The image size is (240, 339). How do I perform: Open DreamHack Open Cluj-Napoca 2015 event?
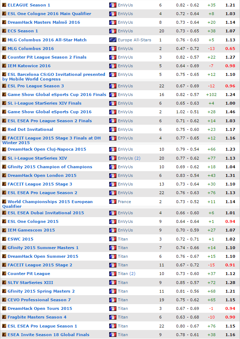click(x=47, y=149)
